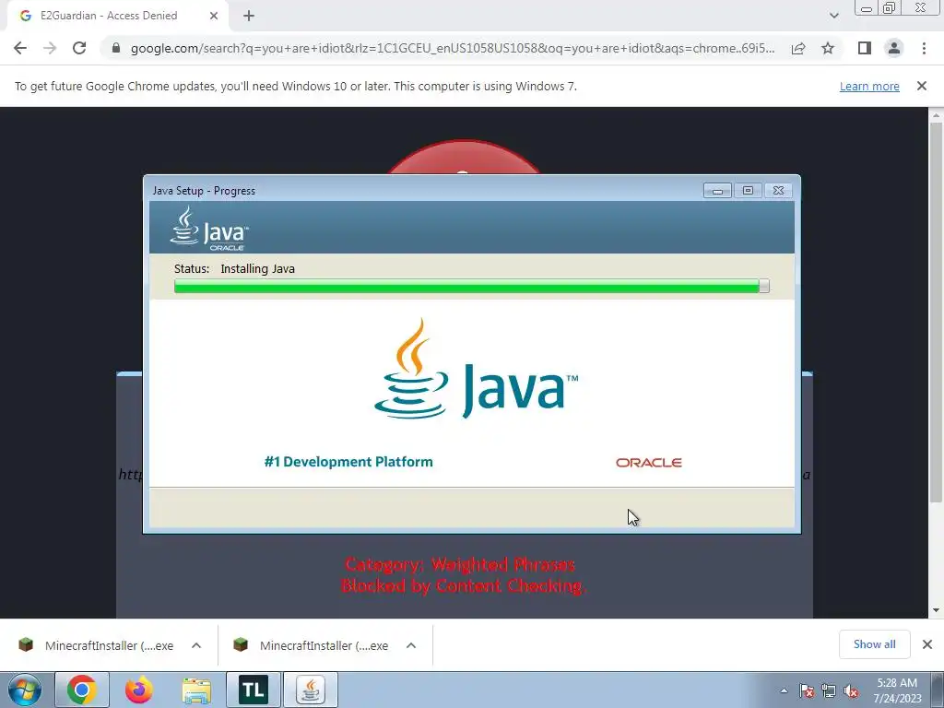The height and width of the screenshot is (708, 944).
Task: Click the Java installer taskbar icon
Action: click(x=311, y=690)
